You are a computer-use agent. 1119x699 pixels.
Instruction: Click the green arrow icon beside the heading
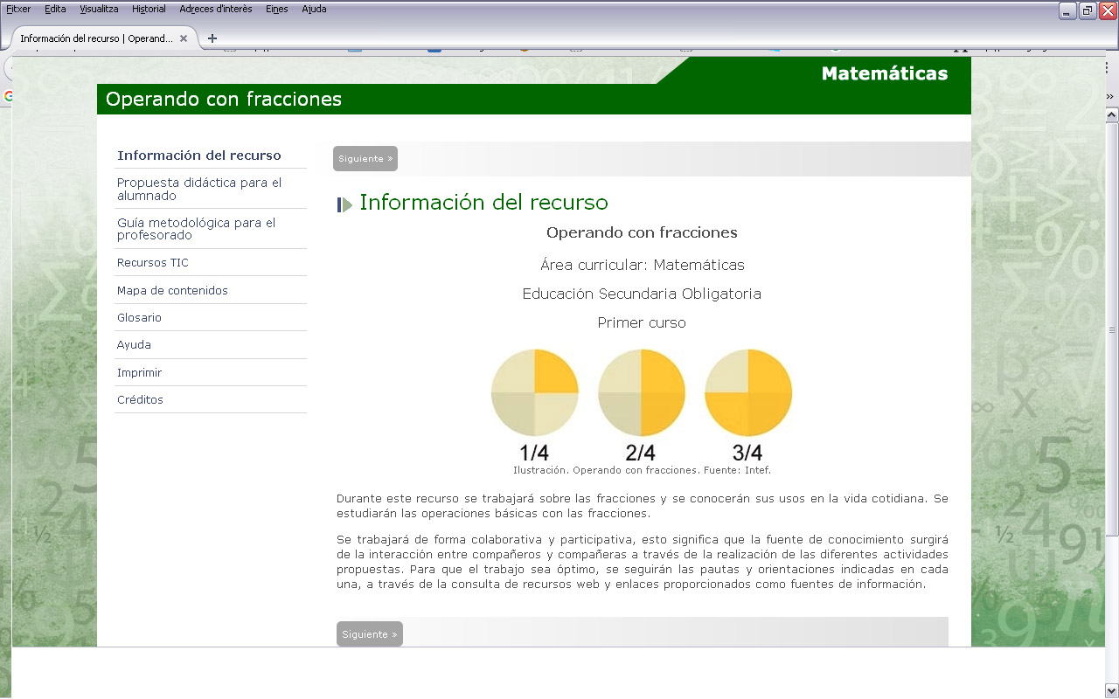pos(344,203)
